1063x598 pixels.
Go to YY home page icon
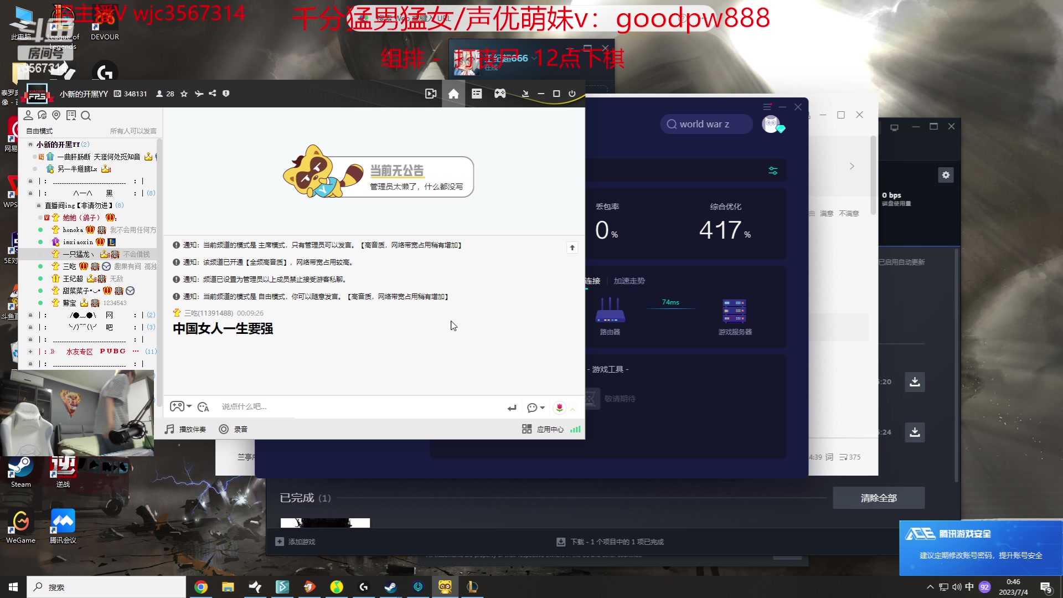(453, 94)
